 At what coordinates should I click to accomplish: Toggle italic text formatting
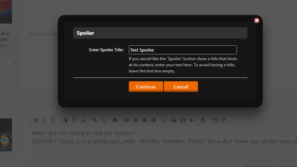pyautogui.click(x=44, y=120)
